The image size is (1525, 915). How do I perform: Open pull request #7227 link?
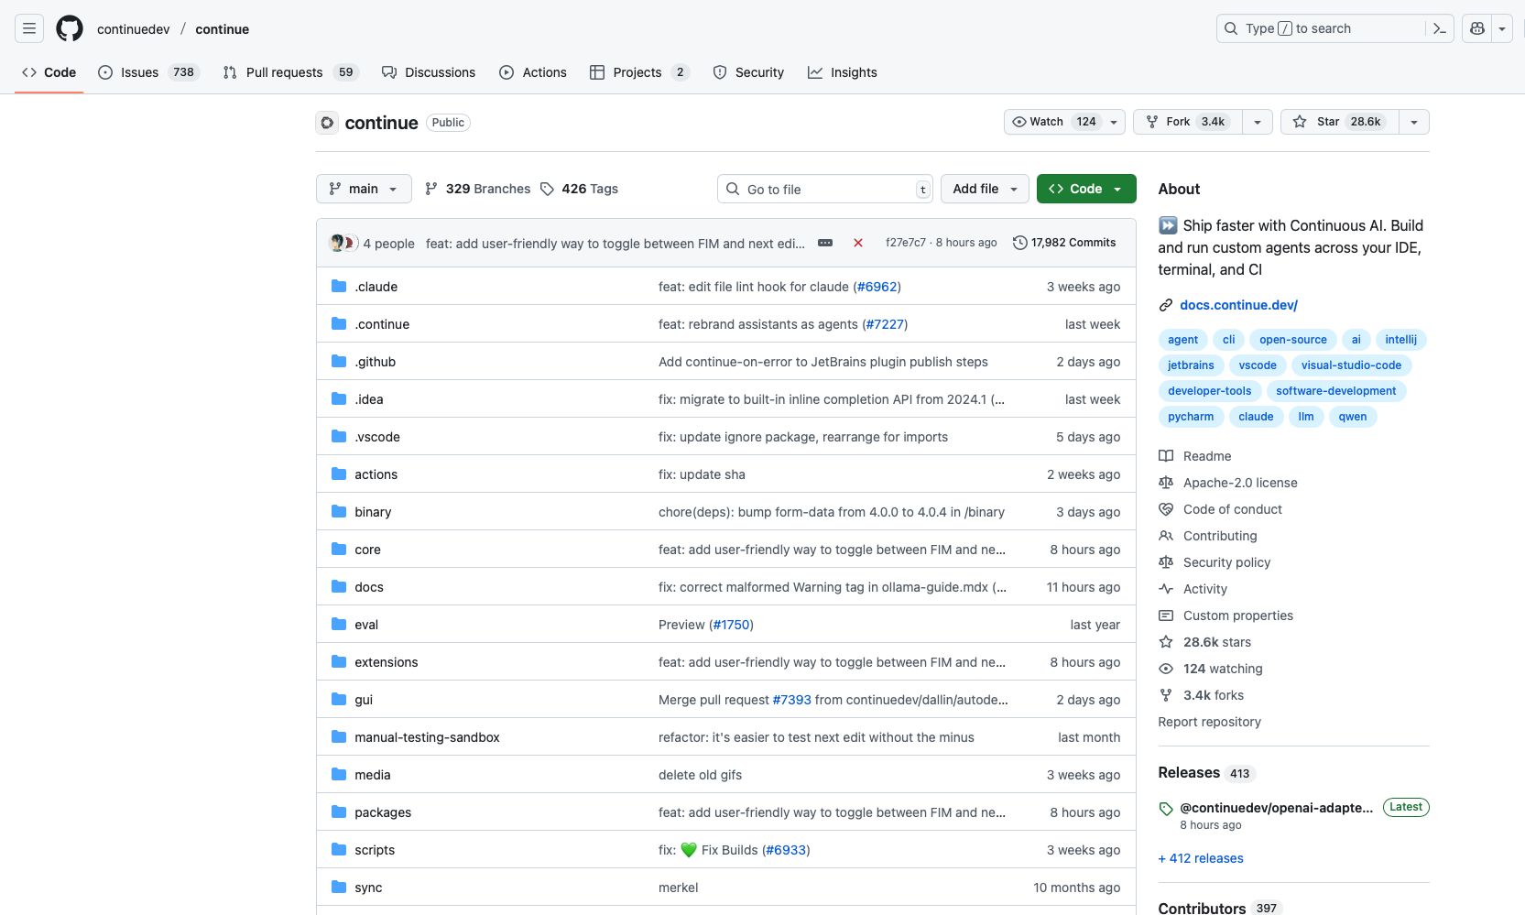(x=885, y=324)
